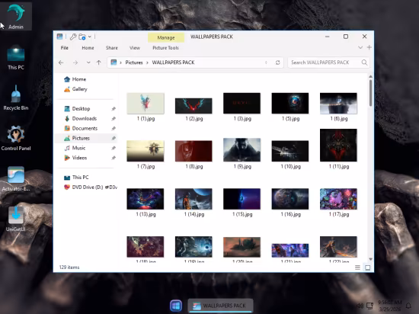The image size is (419, 314).
Task: Select thumbnail 1 (1).jpg
Action: [x=146, y=104]
